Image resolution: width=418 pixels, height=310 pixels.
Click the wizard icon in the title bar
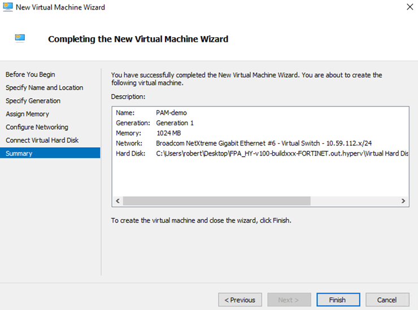point(7,7)
